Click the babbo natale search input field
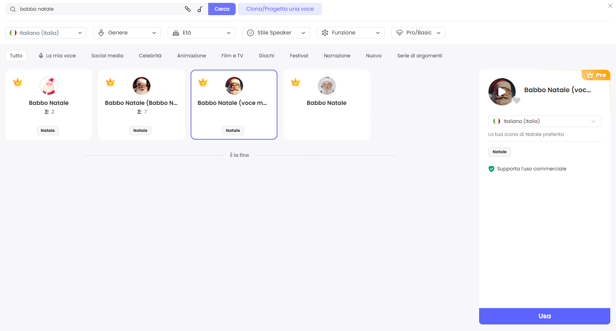 coord(98,9)
